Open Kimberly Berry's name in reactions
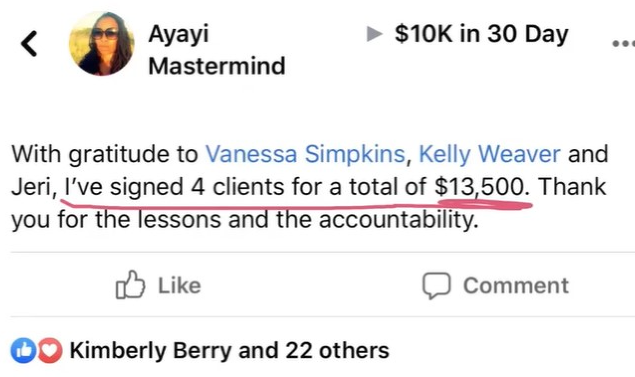The width and height of the screenshot is (635, 377). (150, 351)
